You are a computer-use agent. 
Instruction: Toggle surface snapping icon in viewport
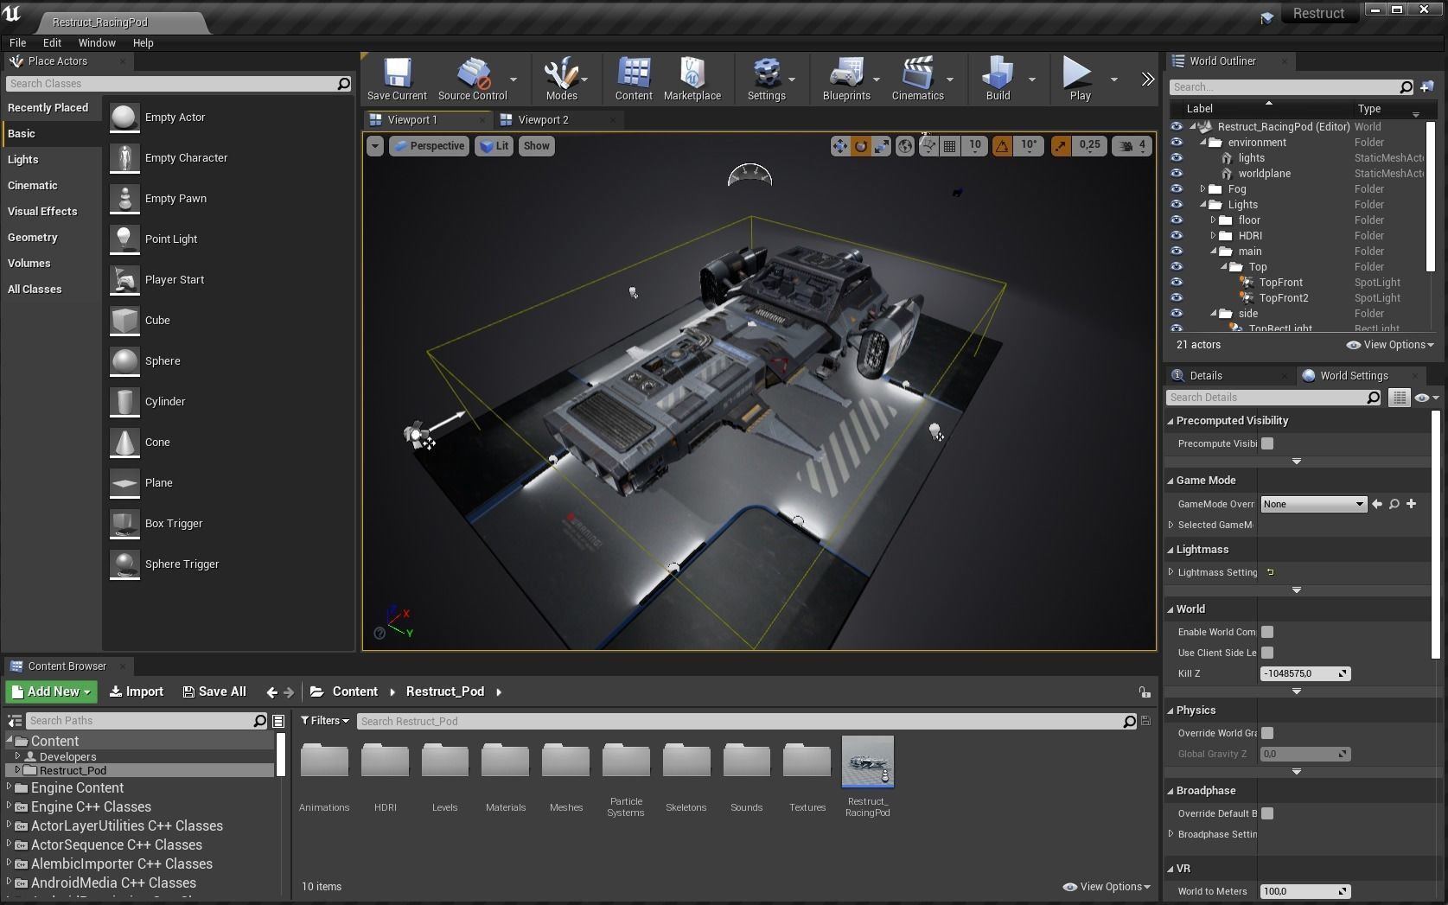click(x=928, y=146)
